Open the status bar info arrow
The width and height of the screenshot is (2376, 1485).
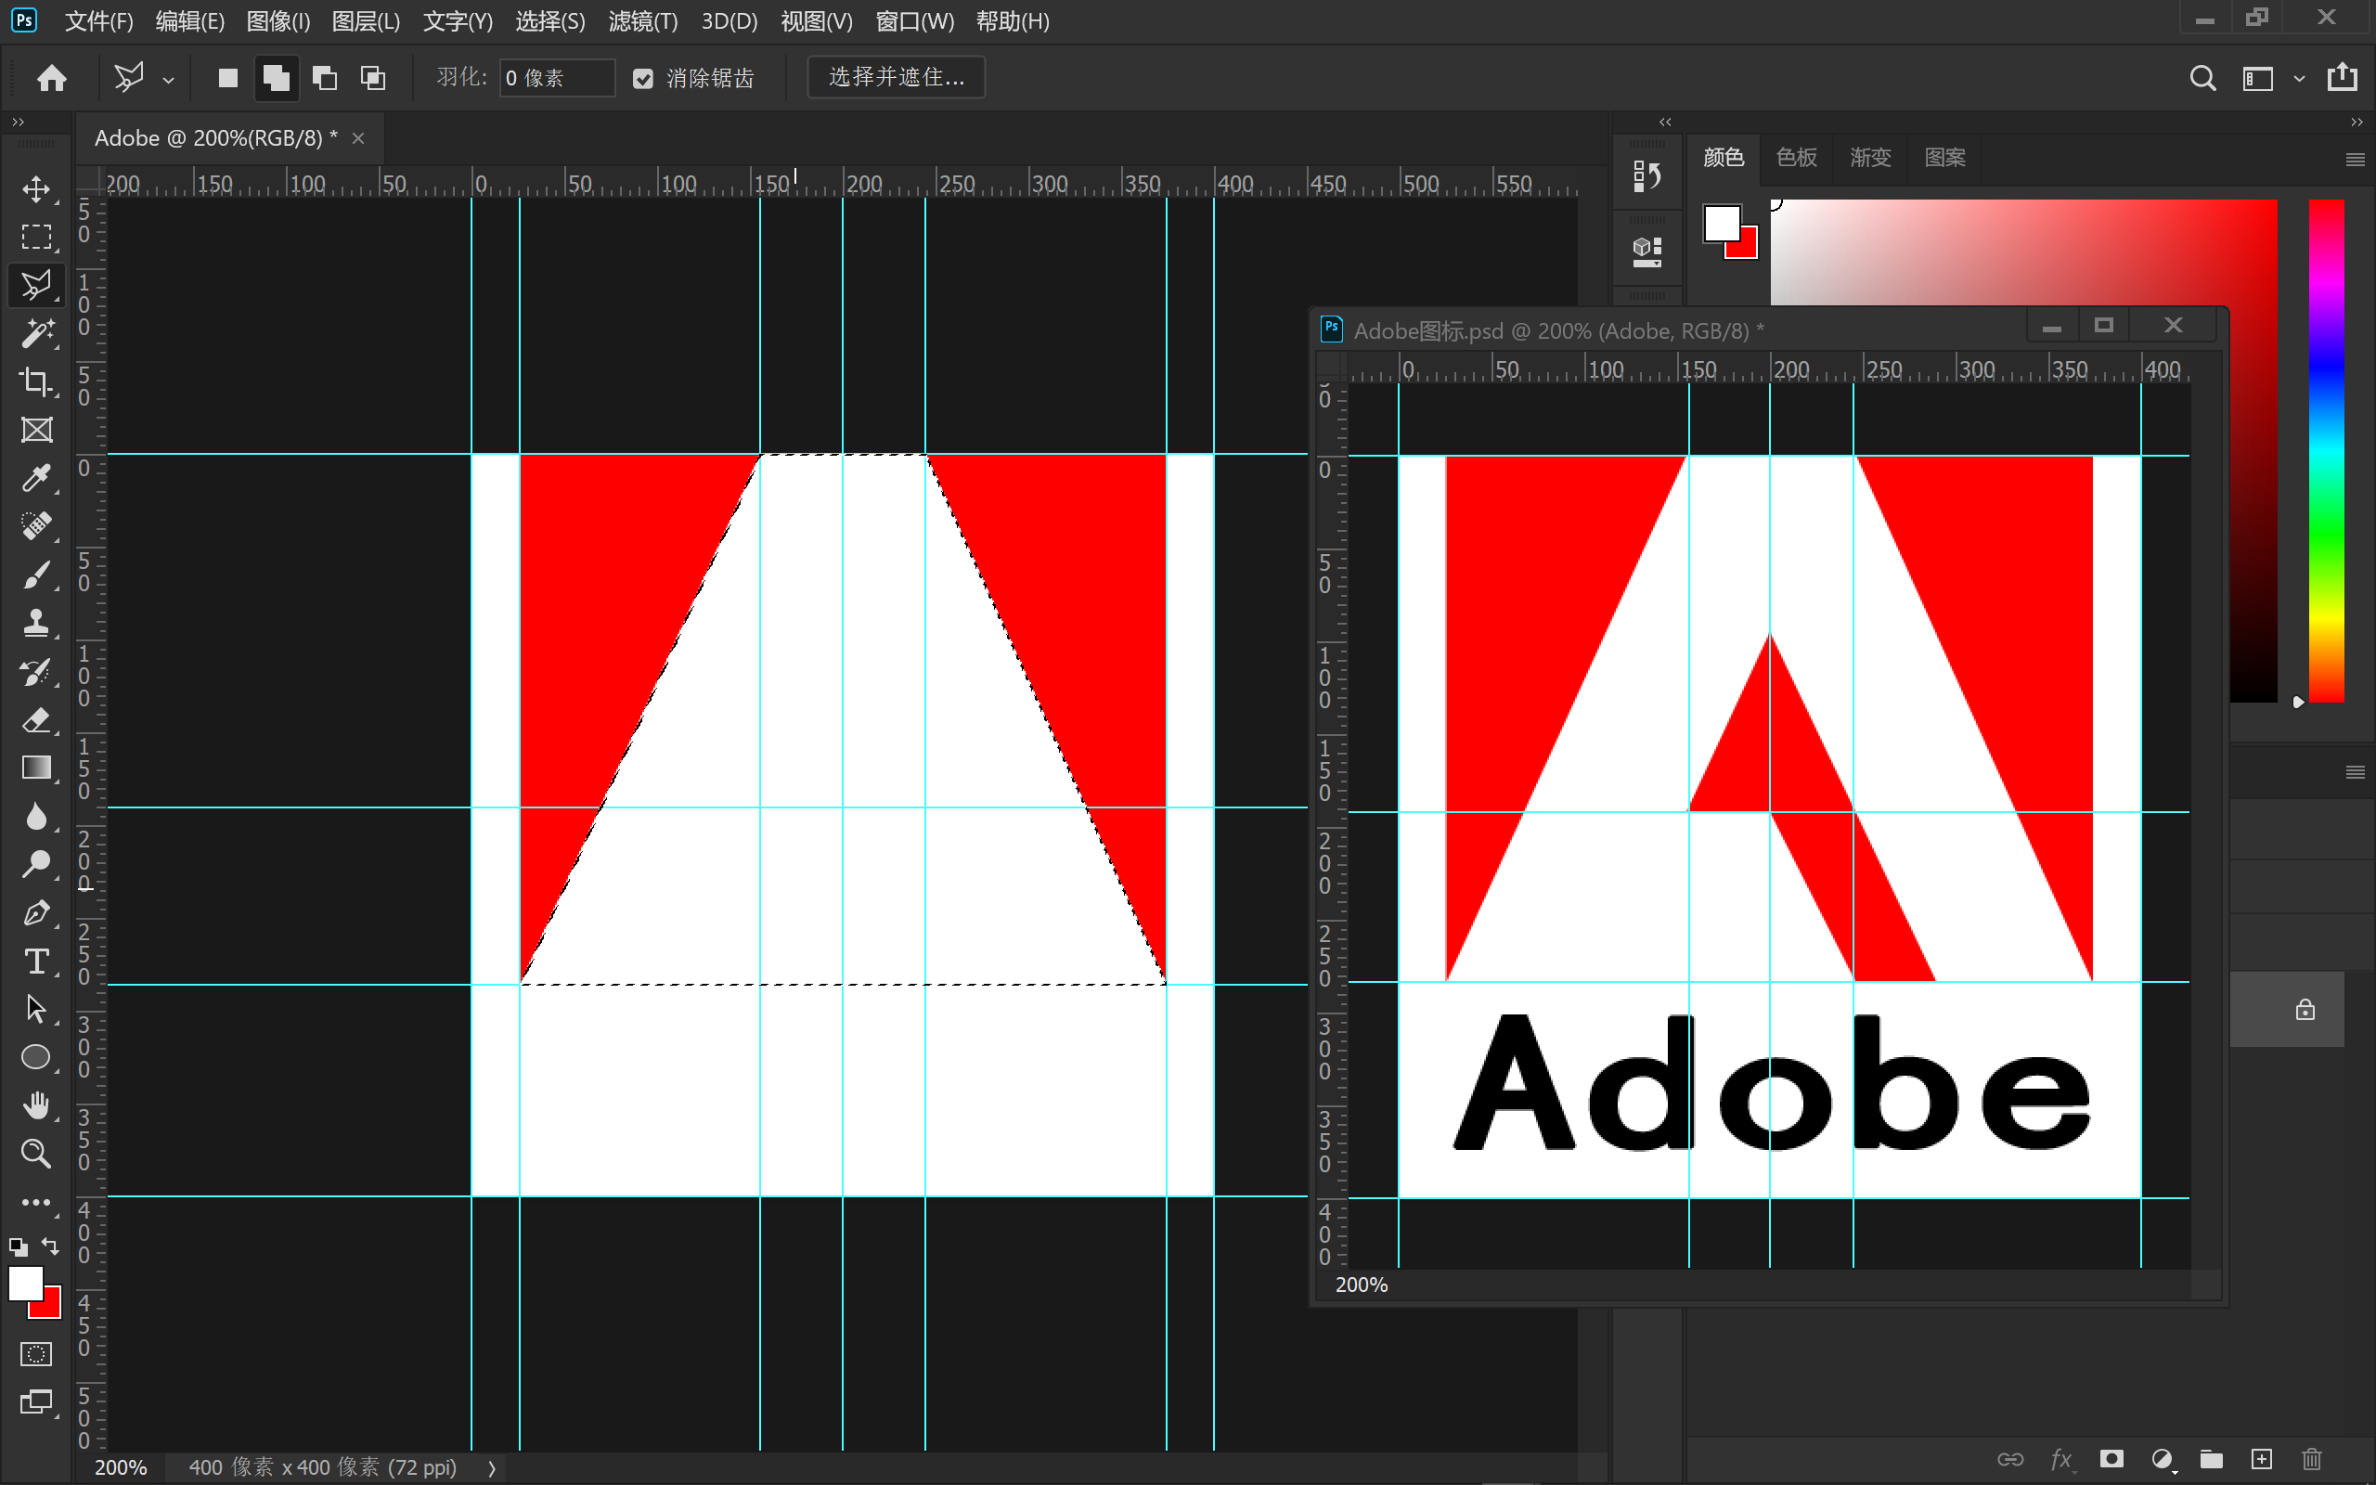(x=492, y=1468)
